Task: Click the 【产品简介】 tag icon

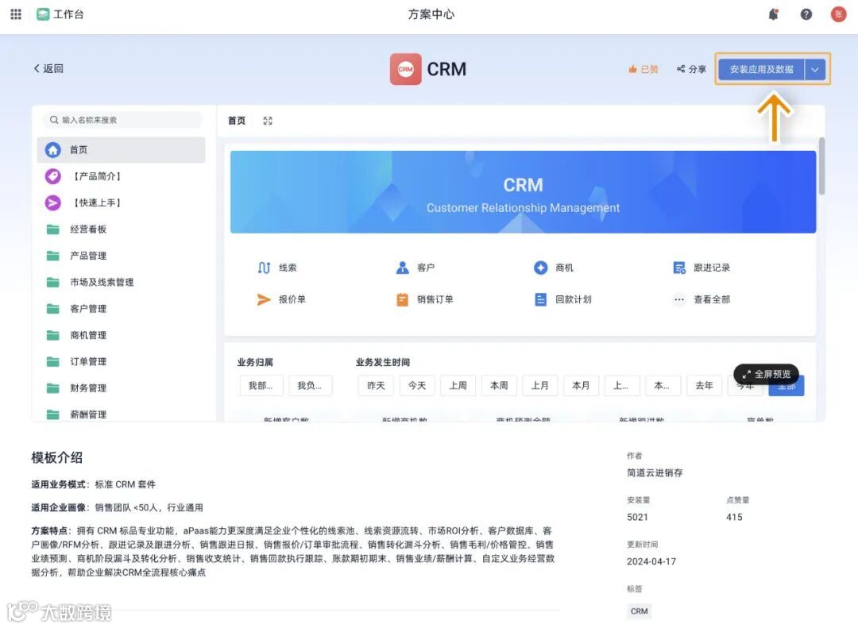Action: tap(52, 176)
